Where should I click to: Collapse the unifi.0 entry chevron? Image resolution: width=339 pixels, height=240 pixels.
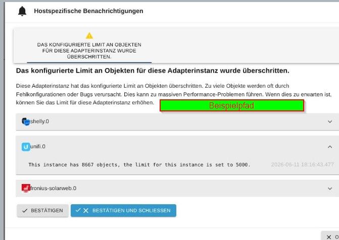click(330, 147)
